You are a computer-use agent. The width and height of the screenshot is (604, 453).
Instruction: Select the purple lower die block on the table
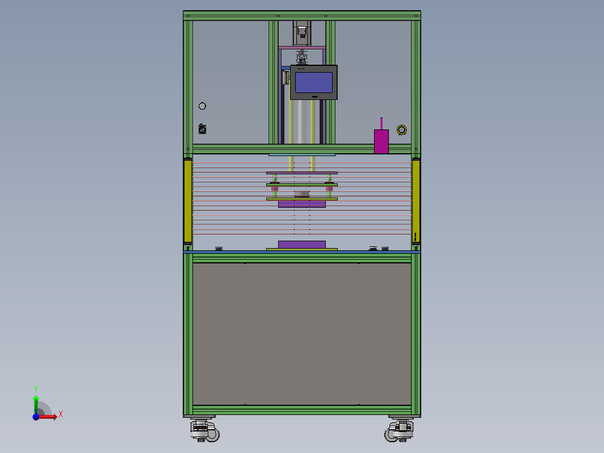(x=302, y=245)
